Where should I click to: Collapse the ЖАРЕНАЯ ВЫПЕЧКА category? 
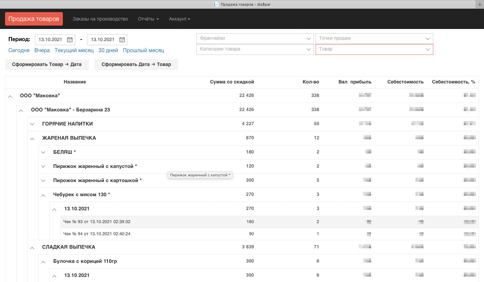[32, 138]
